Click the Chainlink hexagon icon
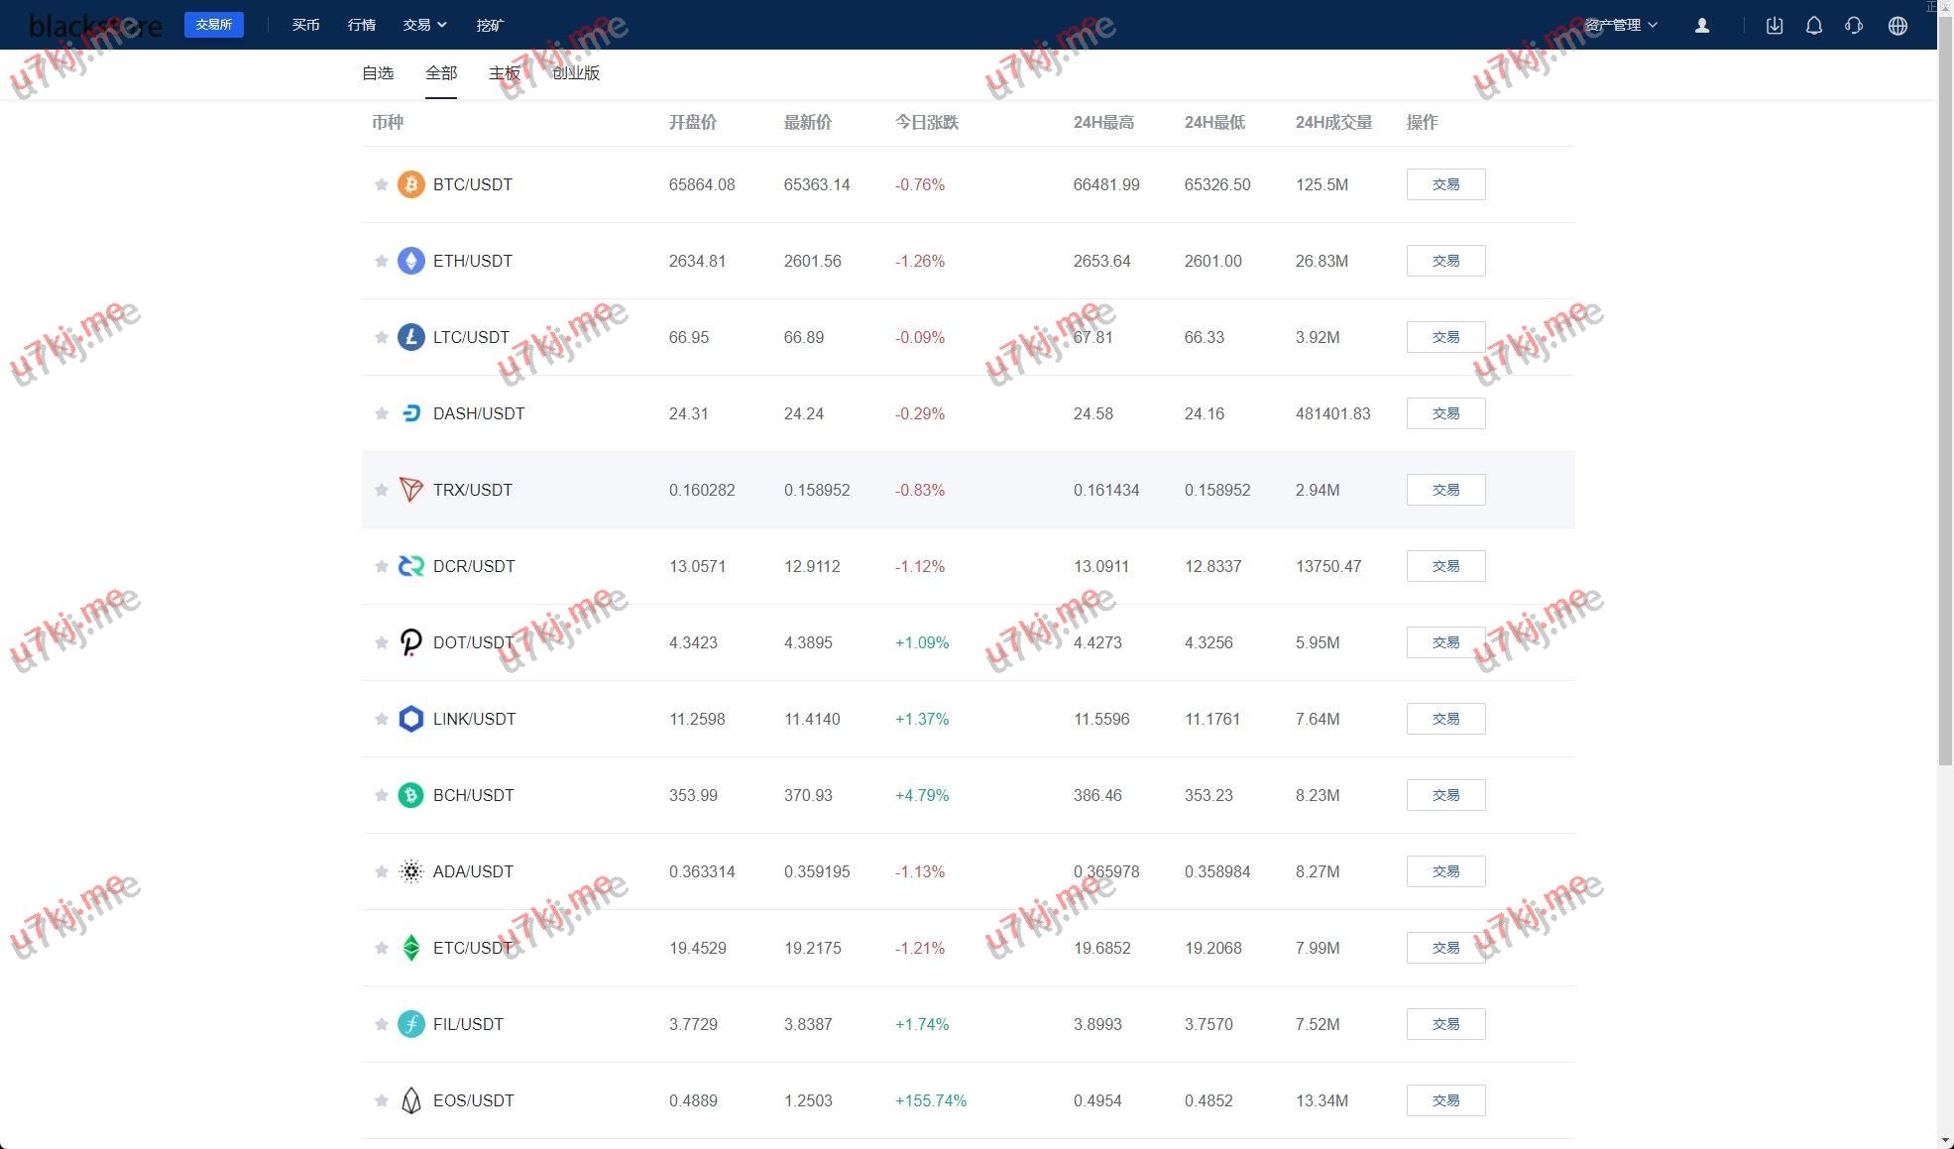Viewport: 1954px width, 1149px height. (x=410, y=719)
